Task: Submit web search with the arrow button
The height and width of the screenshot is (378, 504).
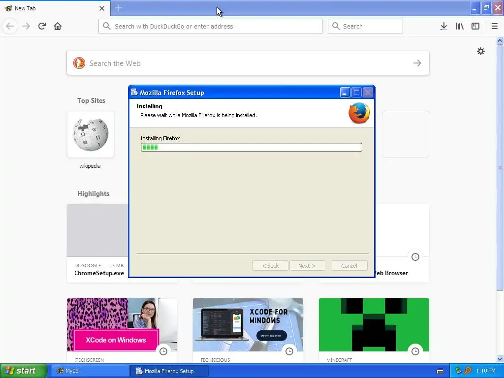Action: tap(417, 63)
